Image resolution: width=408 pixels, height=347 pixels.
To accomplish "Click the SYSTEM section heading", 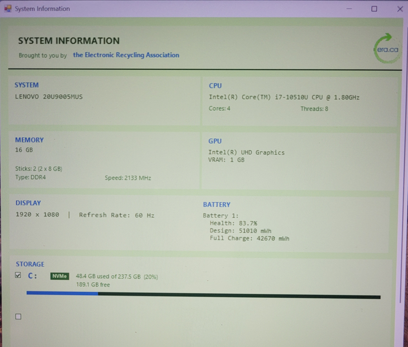I will (27, 85).
